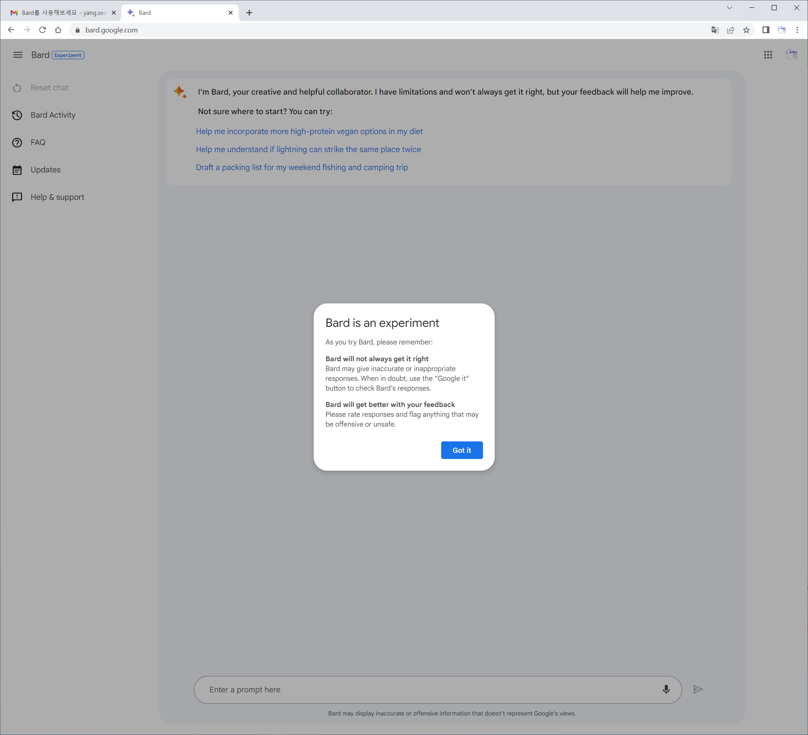
Task: Close the Bard tab
Action: click(230, 13)
